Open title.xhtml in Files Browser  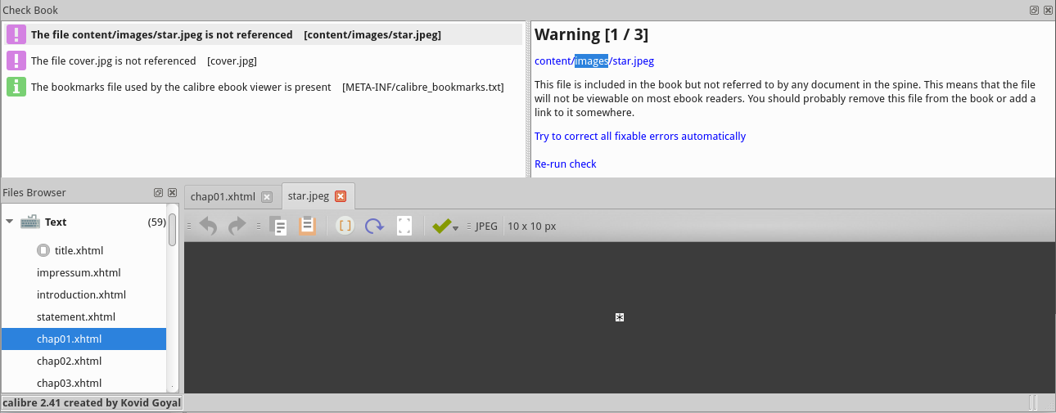79,250
